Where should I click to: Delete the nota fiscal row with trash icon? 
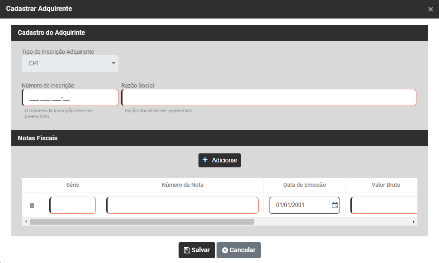tap(32, 205)
